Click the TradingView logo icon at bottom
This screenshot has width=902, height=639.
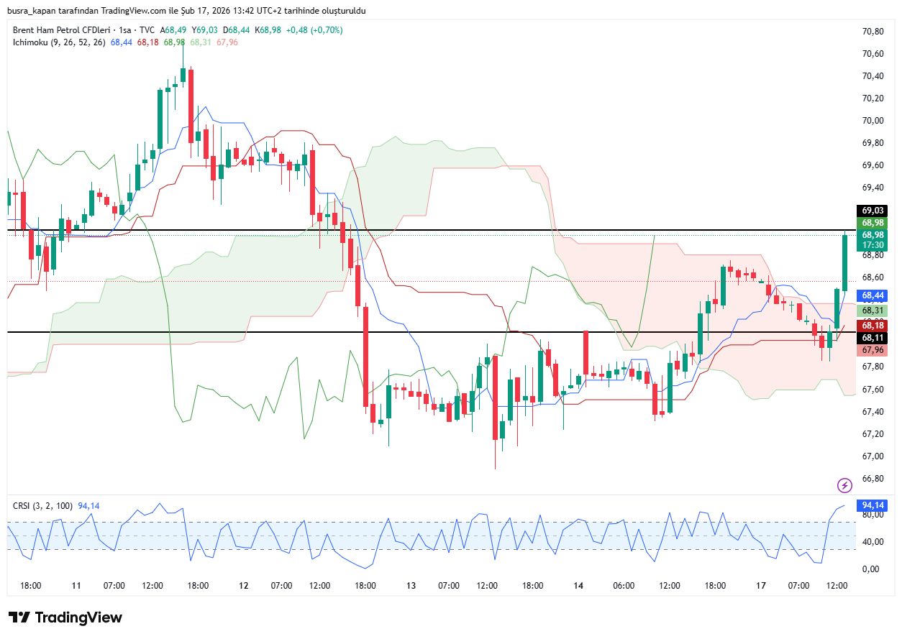point(19,617)
